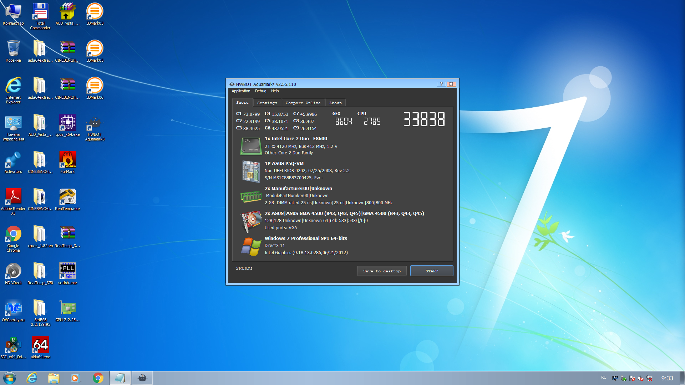Viewport: 685px width, 385px height.
Task: Select cpuz_x64.exe desktop icon
Action: tap(67, 125)
